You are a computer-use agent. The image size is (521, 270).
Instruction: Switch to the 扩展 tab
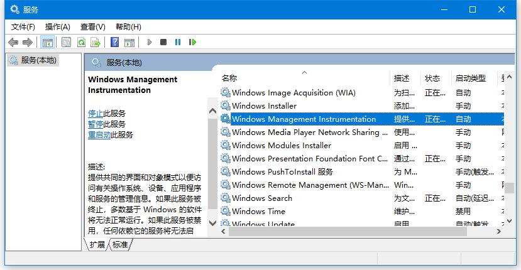tap(97, 245)
